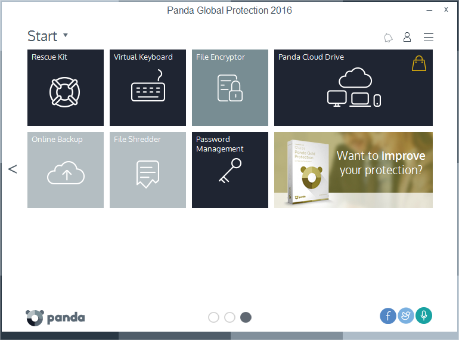Click the yellow shopping bag icon
The height and width of the screenshot is (340, 459).
pyautogui.click(x=419, y=64)
